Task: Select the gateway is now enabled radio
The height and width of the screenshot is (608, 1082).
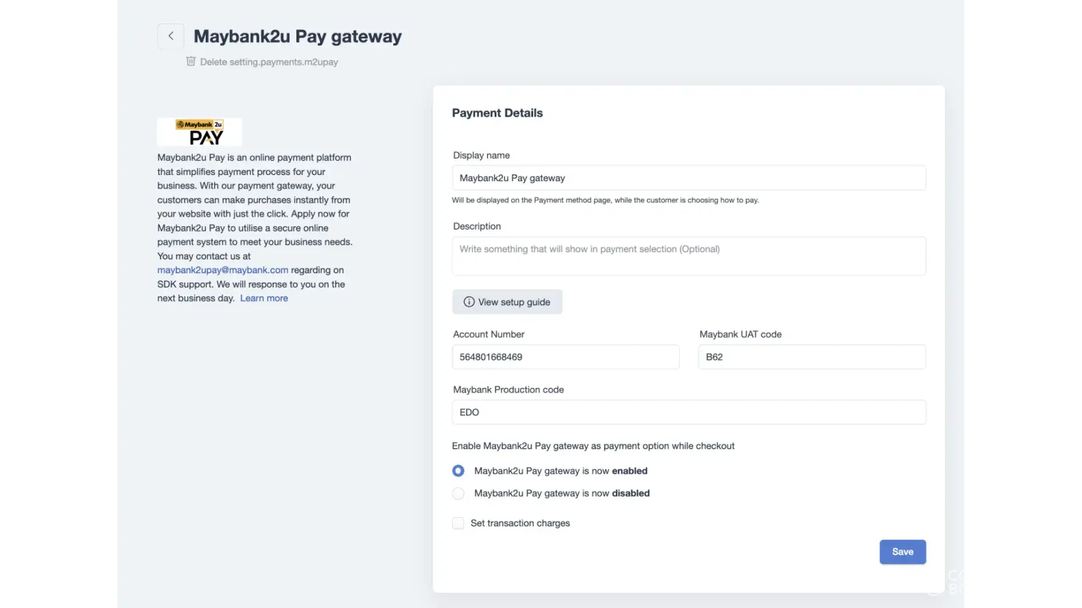Action: (x=458, y=471)
